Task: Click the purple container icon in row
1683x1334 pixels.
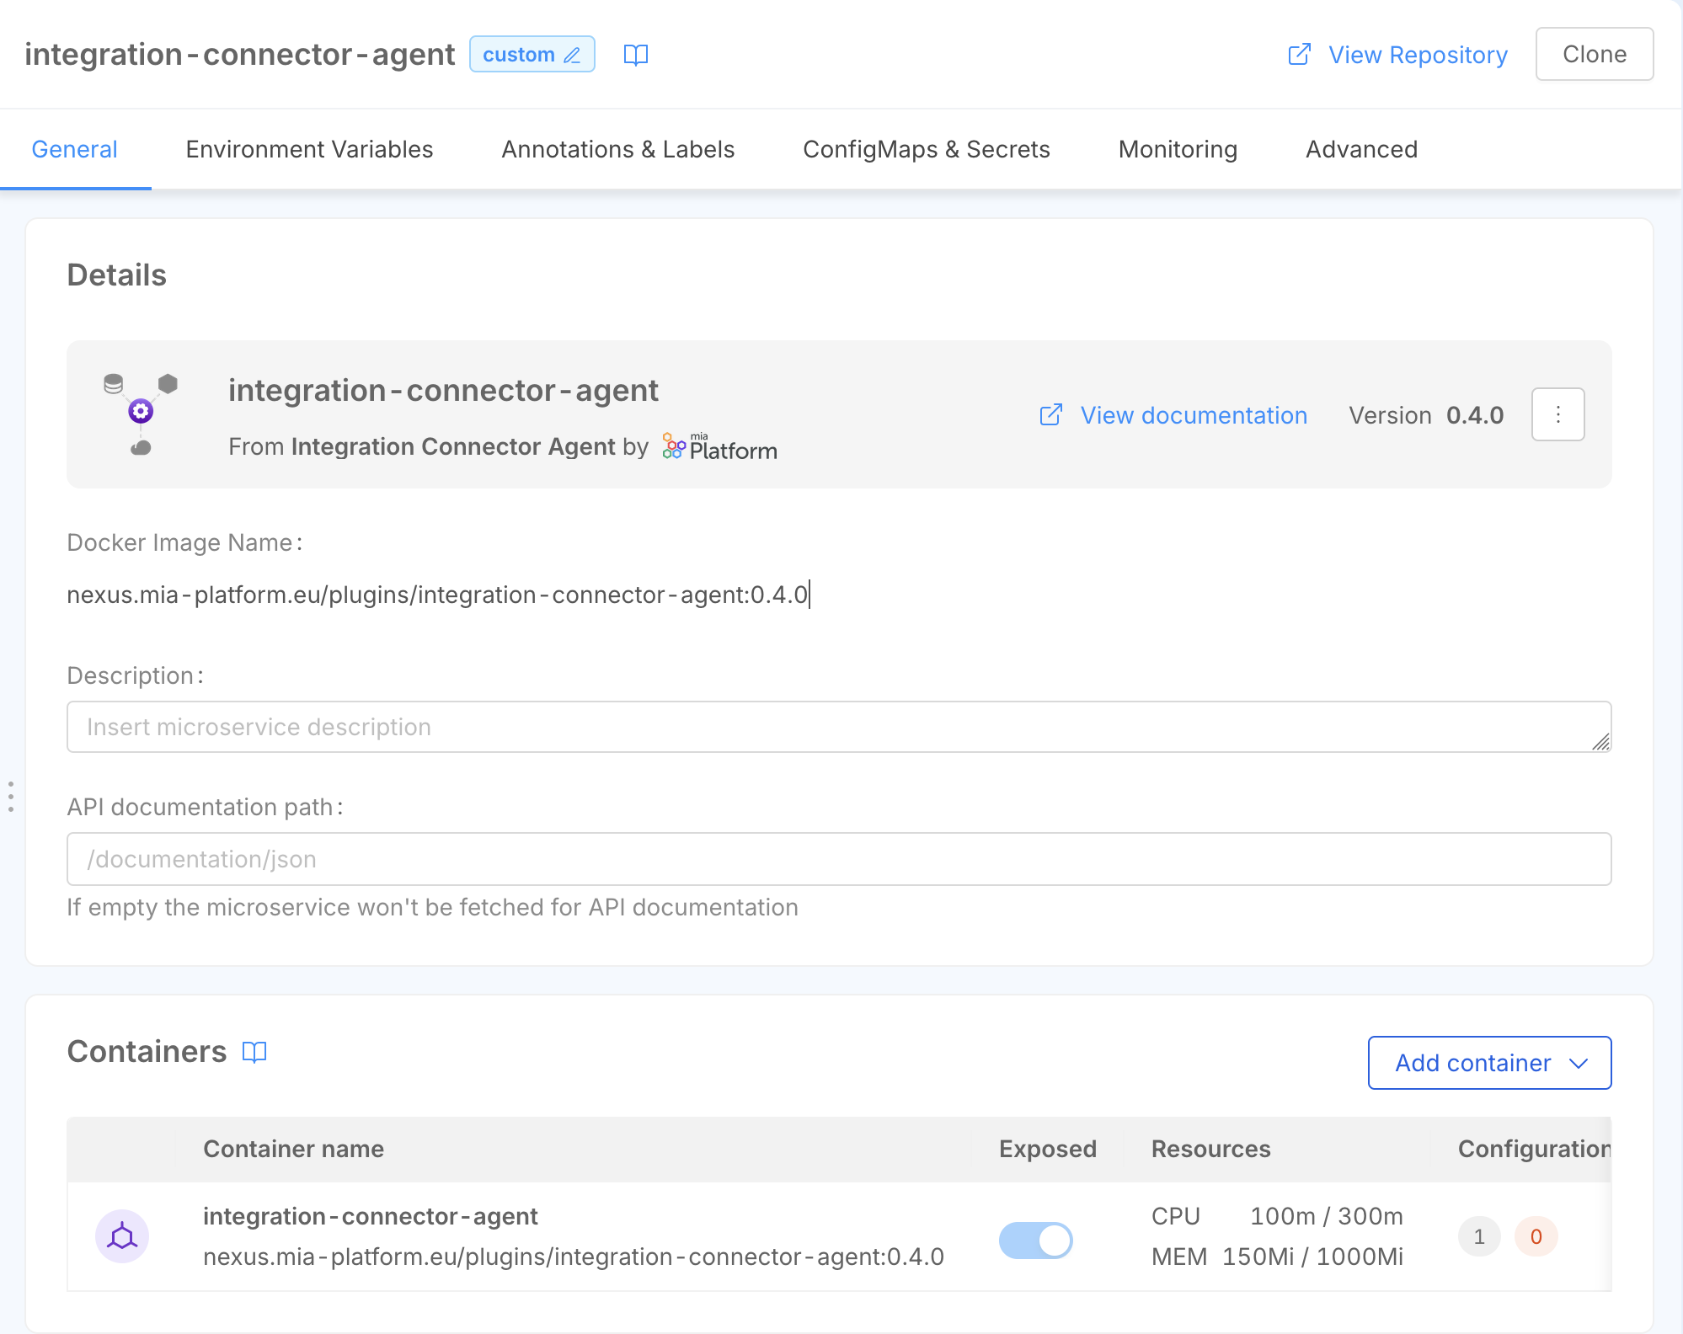Action: [x=122, y=1236]
